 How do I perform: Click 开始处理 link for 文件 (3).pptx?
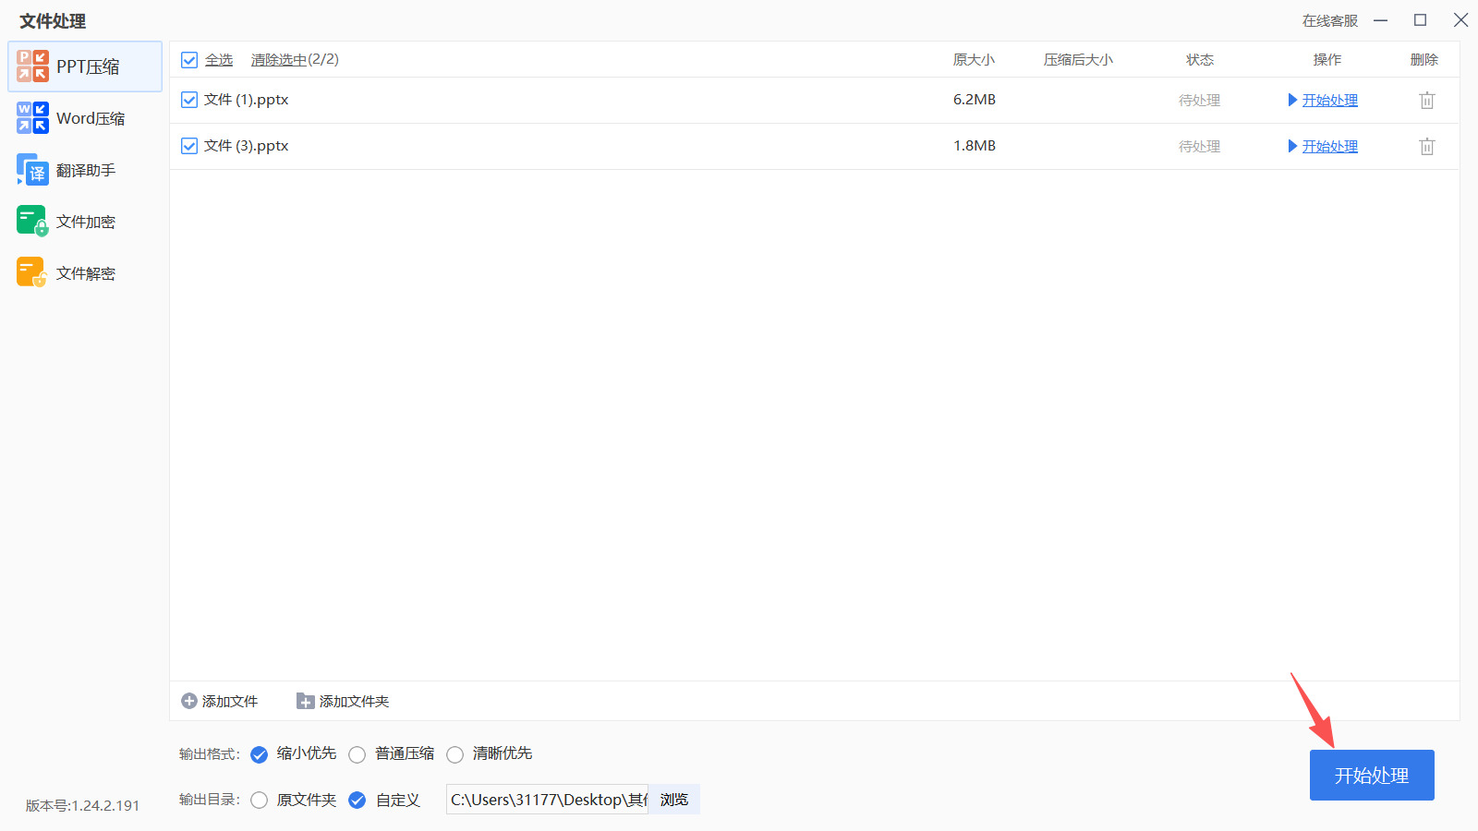pyautogui.click(x=1330, y=146)
